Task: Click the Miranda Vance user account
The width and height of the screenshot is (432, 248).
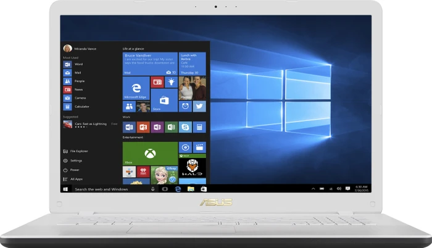Action: point(80,49)
